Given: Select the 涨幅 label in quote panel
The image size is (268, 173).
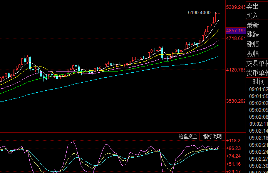Looking at the screenshot, I should pos(253,44).
